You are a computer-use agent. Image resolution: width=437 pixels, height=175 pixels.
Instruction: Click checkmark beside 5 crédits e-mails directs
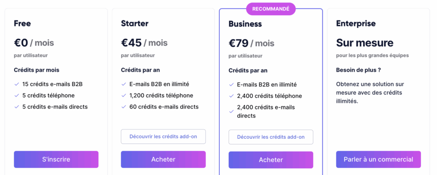[17, 107]
